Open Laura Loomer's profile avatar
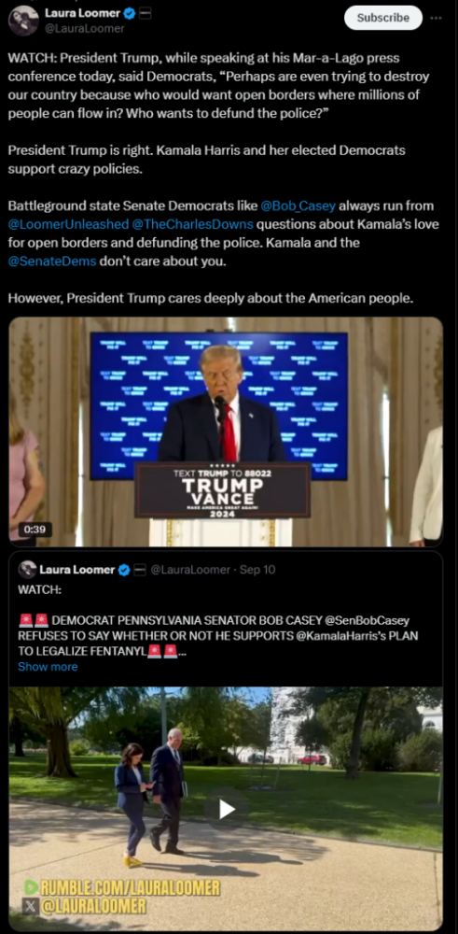Viewport: 458px width, 934px height. point(23,21)
